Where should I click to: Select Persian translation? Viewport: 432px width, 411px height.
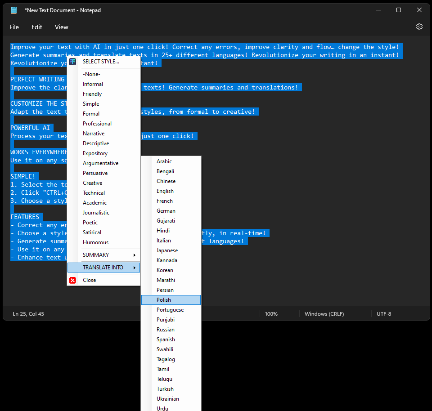(171, 290)
